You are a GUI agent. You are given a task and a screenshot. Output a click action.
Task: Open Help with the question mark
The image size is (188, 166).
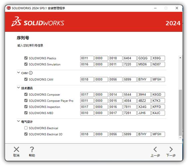[x=32, y=149]
